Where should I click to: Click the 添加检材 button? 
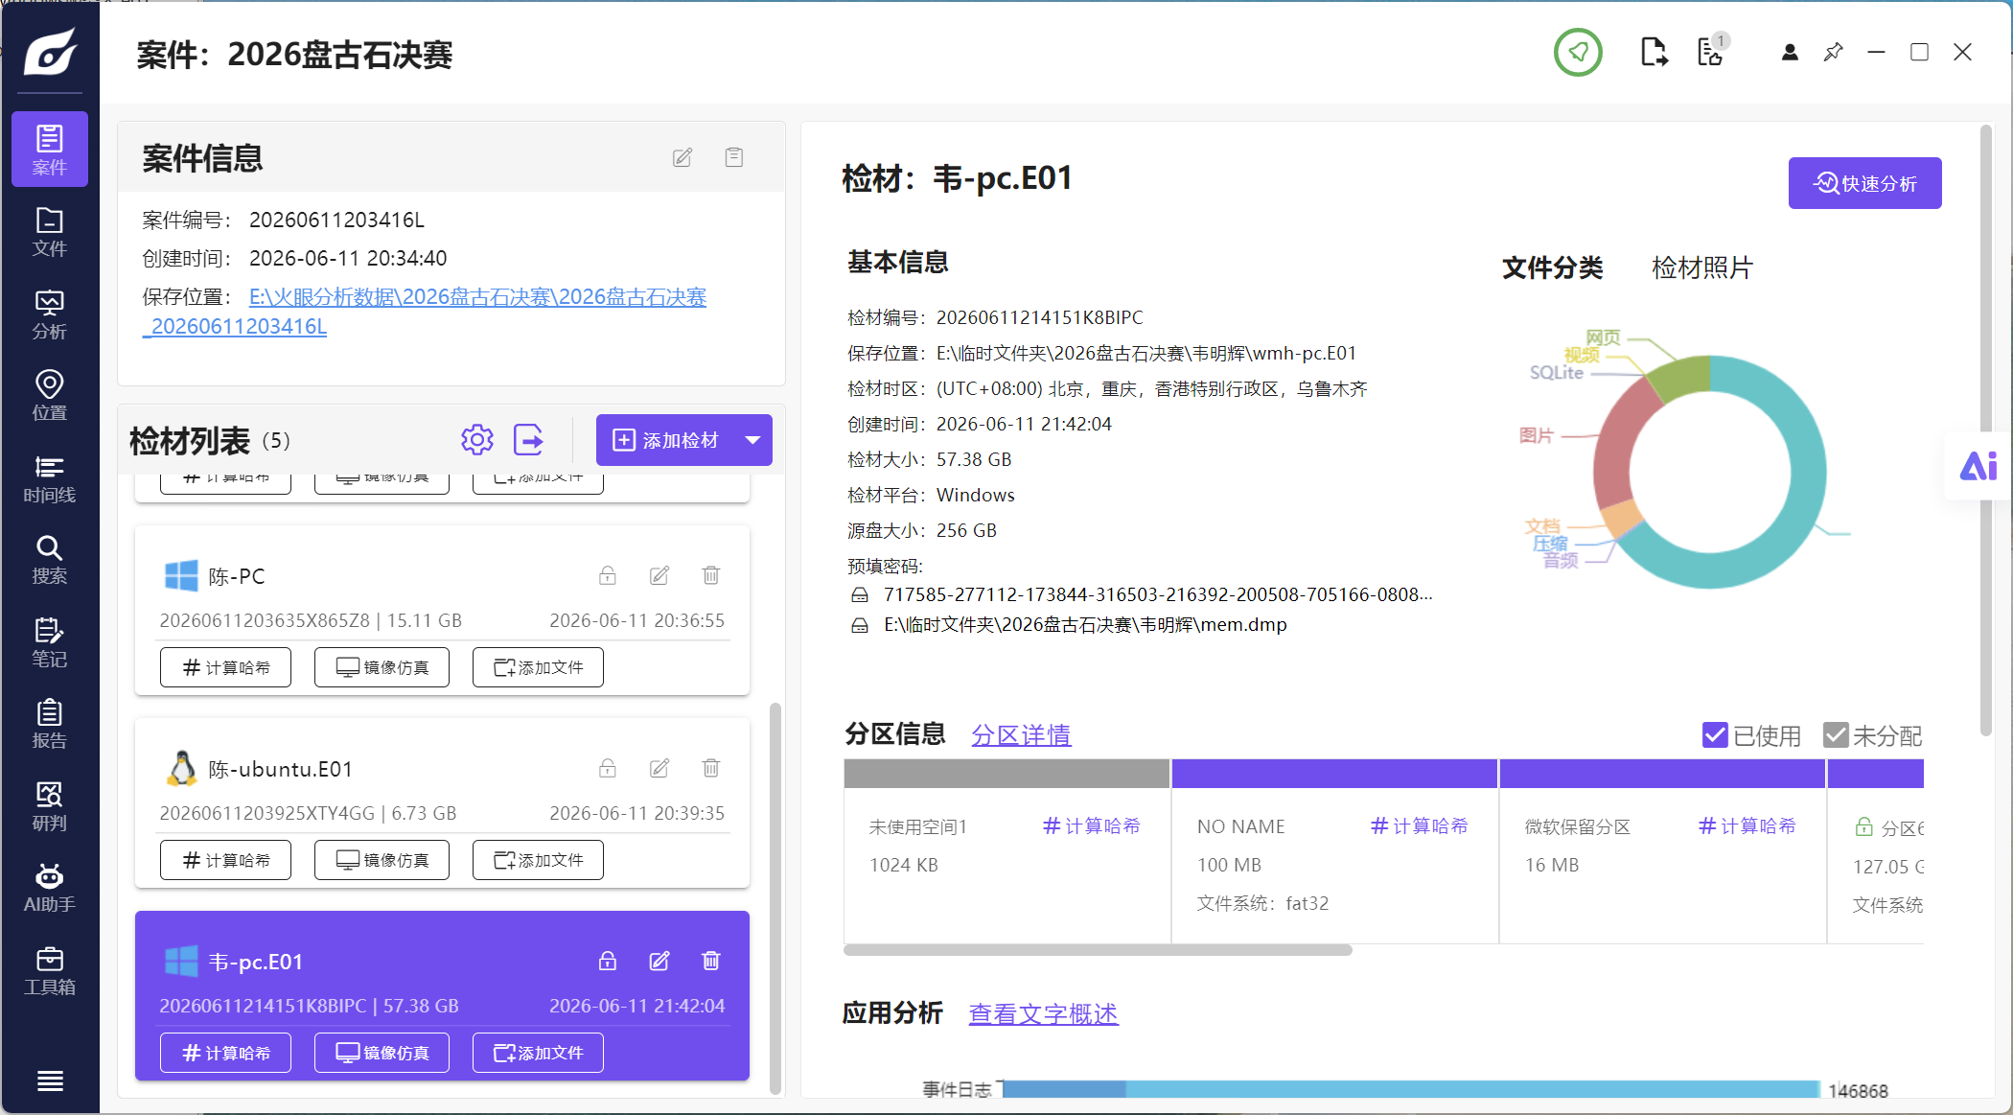(666, 440)
